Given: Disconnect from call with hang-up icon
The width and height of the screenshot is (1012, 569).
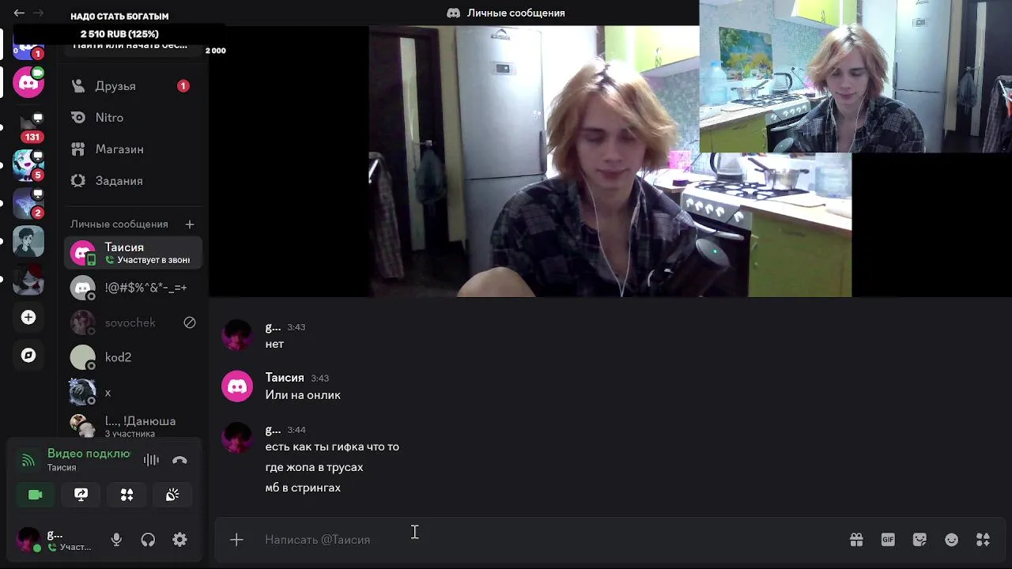Looking at the screenshot, I should 179,460.
